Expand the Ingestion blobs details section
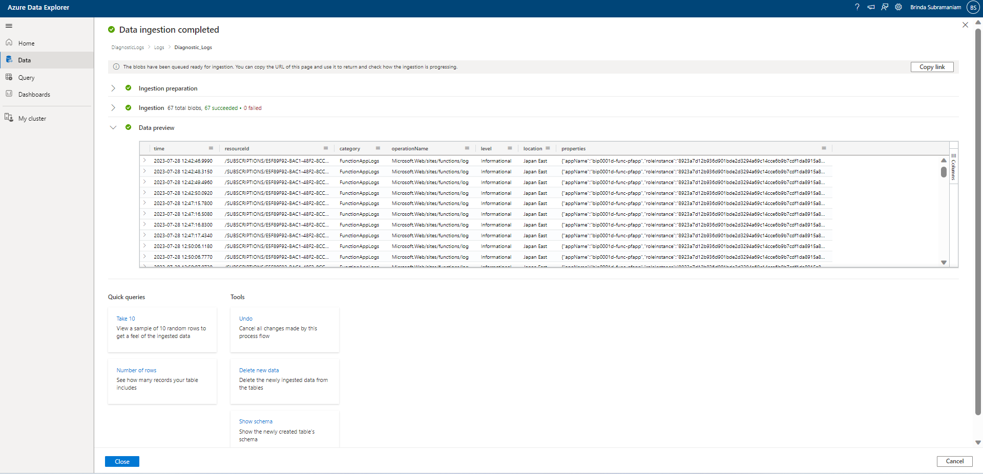Screen dimensions: 983x474 (x=113, y=107)
